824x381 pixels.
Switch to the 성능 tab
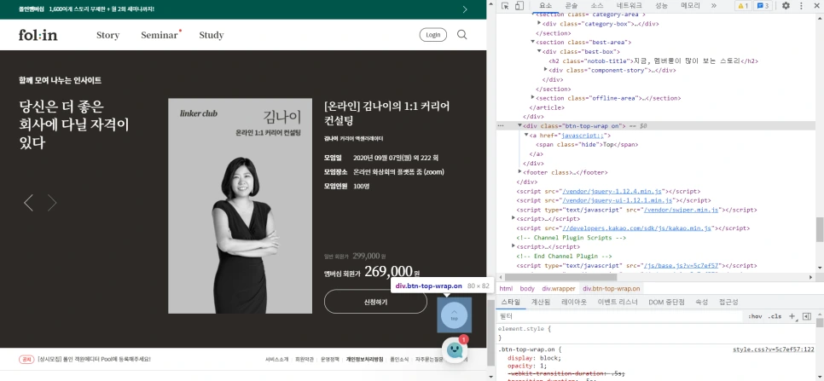tap(662, 6)
